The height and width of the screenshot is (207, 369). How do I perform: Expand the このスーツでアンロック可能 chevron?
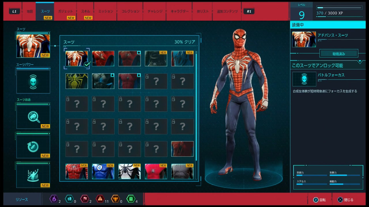(360, 62)
